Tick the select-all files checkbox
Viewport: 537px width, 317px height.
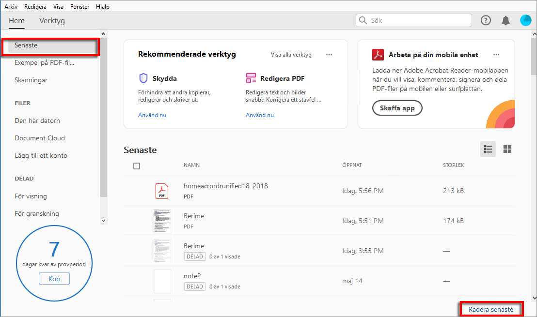point(137,166)
